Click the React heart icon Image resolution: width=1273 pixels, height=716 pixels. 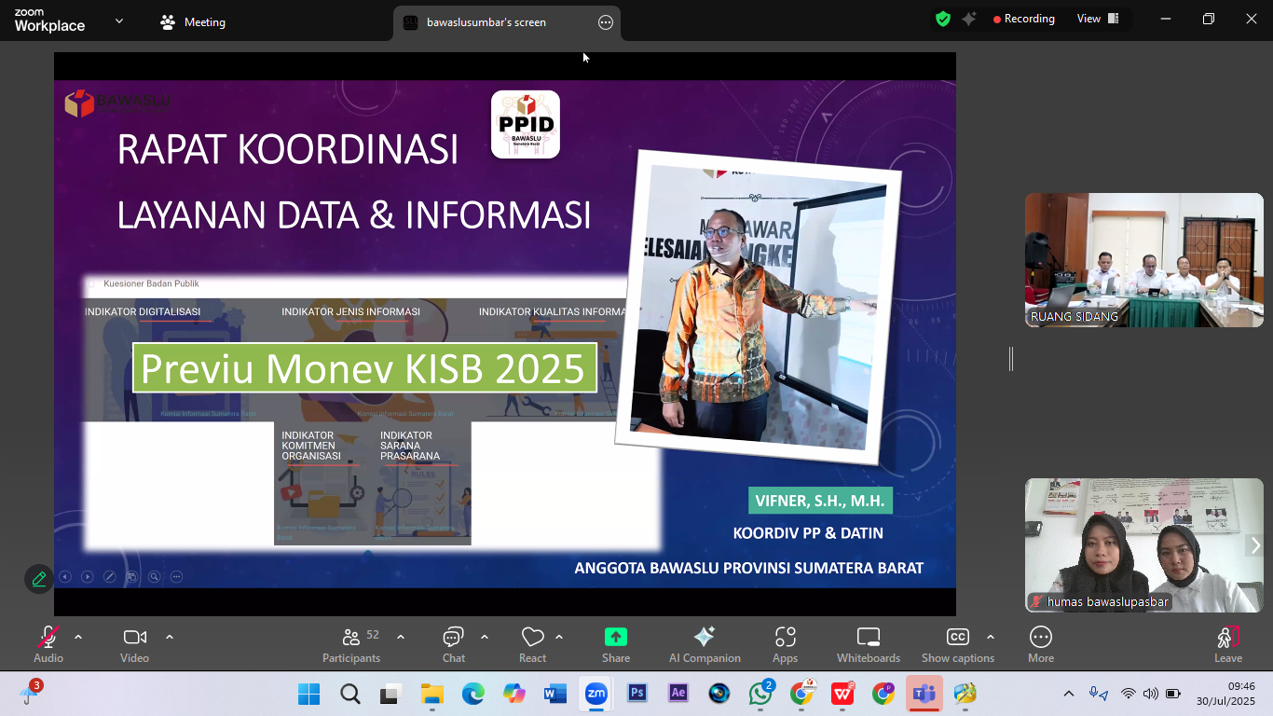(x=532, y=638)
